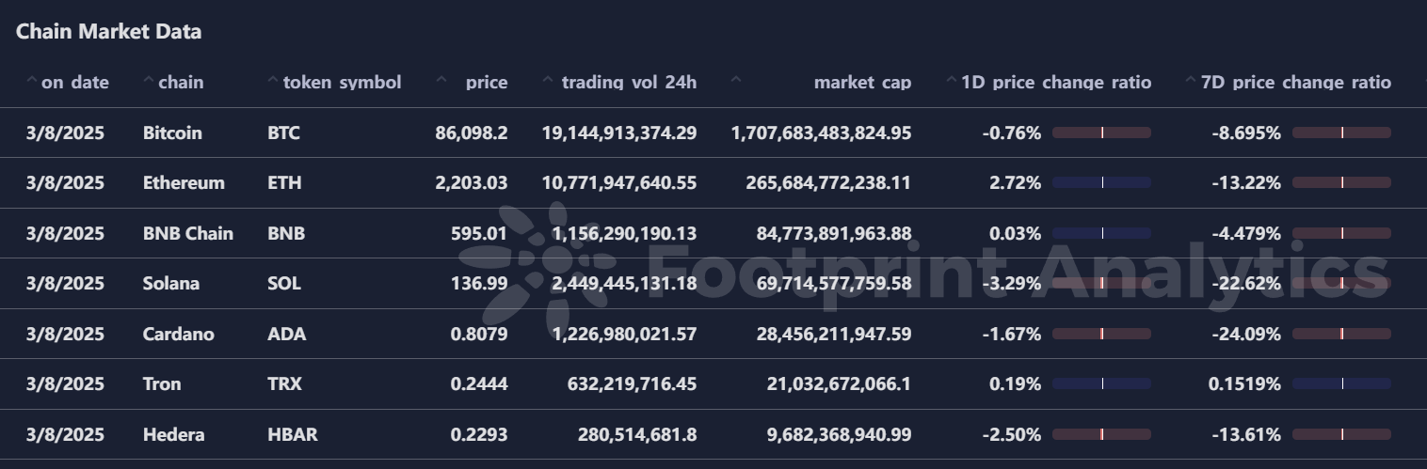Click the Chain Market Data title

[x=108, y=32]
